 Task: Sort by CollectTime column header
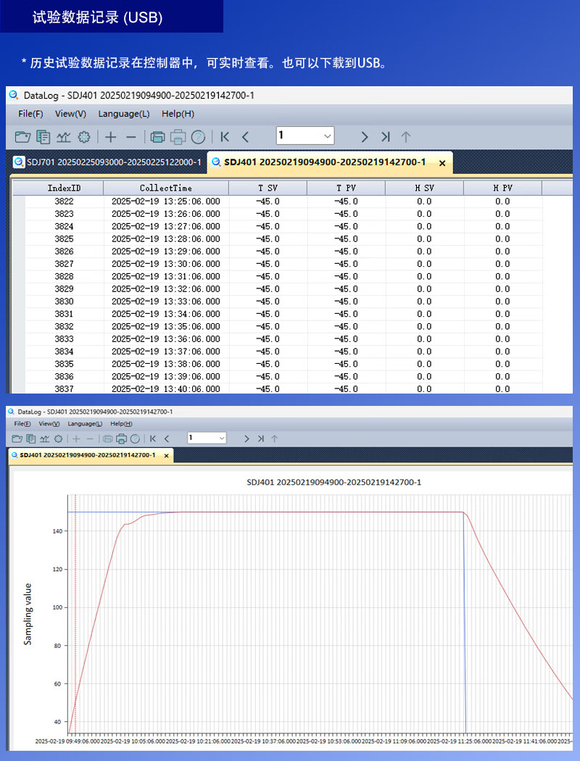(166, 188)
